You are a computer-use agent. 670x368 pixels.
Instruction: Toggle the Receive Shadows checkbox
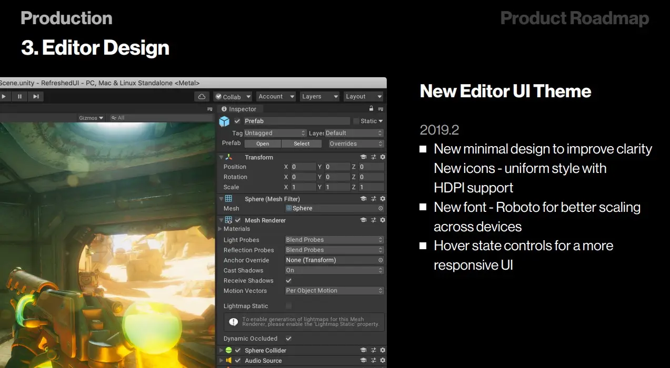(x=288, y=281)
